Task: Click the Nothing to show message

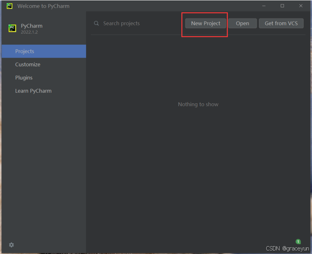Action: point(198,104)
